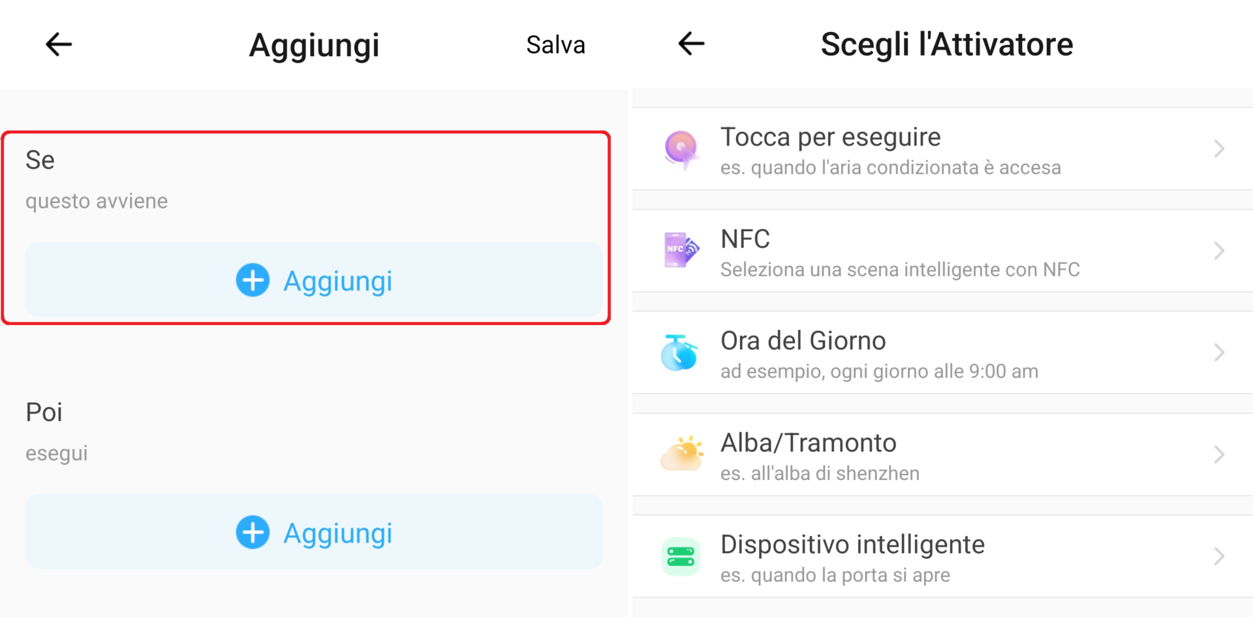
Task: Go back from Scegli l'Attivatore screen
Action: point(691,44)
